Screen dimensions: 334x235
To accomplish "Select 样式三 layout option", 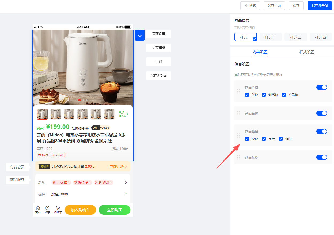I will [x=296, y=37].
